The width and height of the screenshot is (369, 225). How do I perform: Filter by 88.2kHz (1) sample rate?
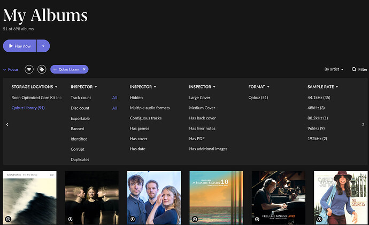pos(318,118)
